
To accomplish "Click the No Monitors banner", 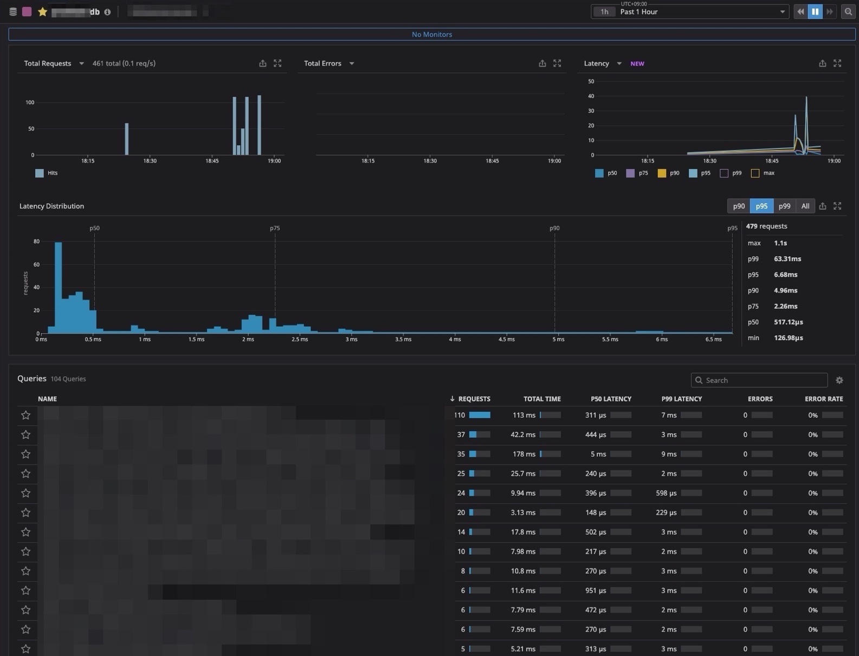I will 431,34.
